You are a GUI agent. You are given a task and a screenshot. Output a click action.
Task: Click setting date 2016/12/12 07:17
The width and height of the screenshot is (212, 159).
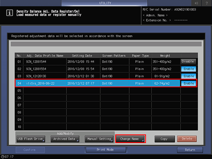81,83
